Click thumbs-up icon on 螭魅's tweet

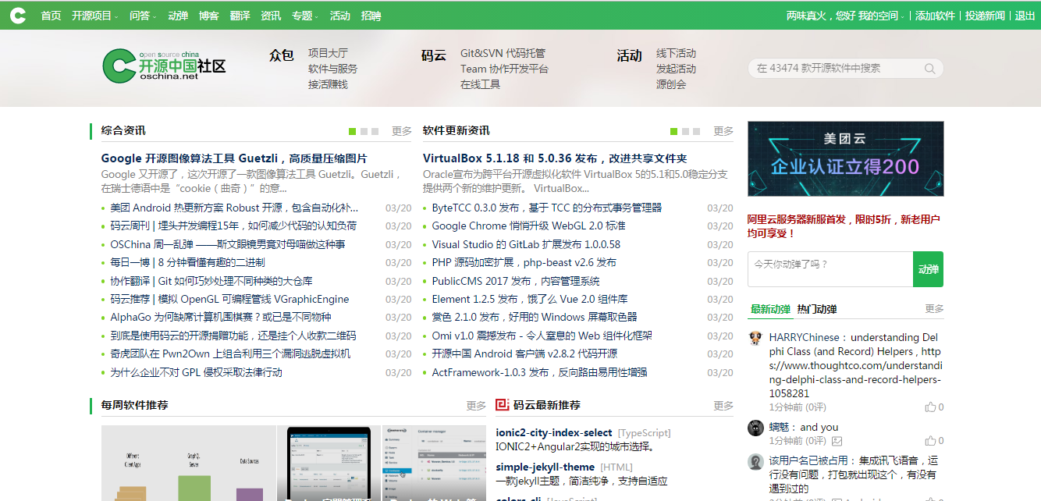(x=930, y=441)
